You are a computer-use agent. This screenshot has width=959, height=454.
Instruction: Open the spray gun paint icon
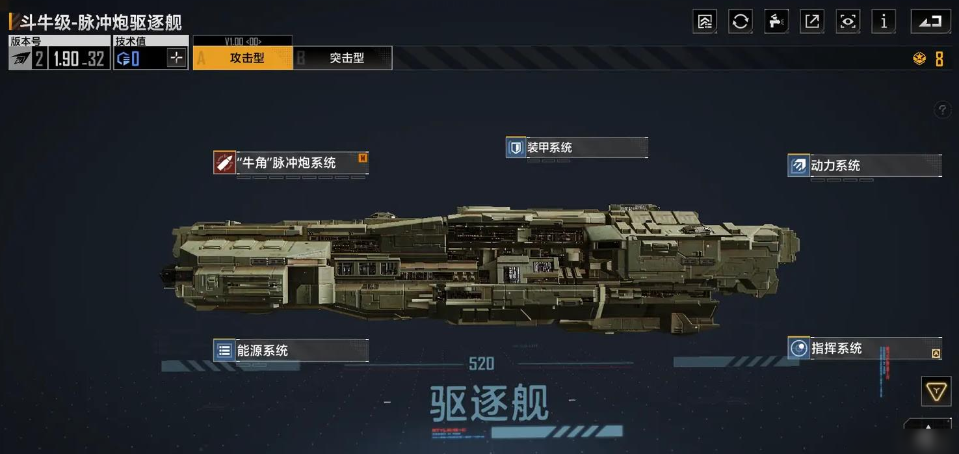pyautogui.click(x=776, y=21)
